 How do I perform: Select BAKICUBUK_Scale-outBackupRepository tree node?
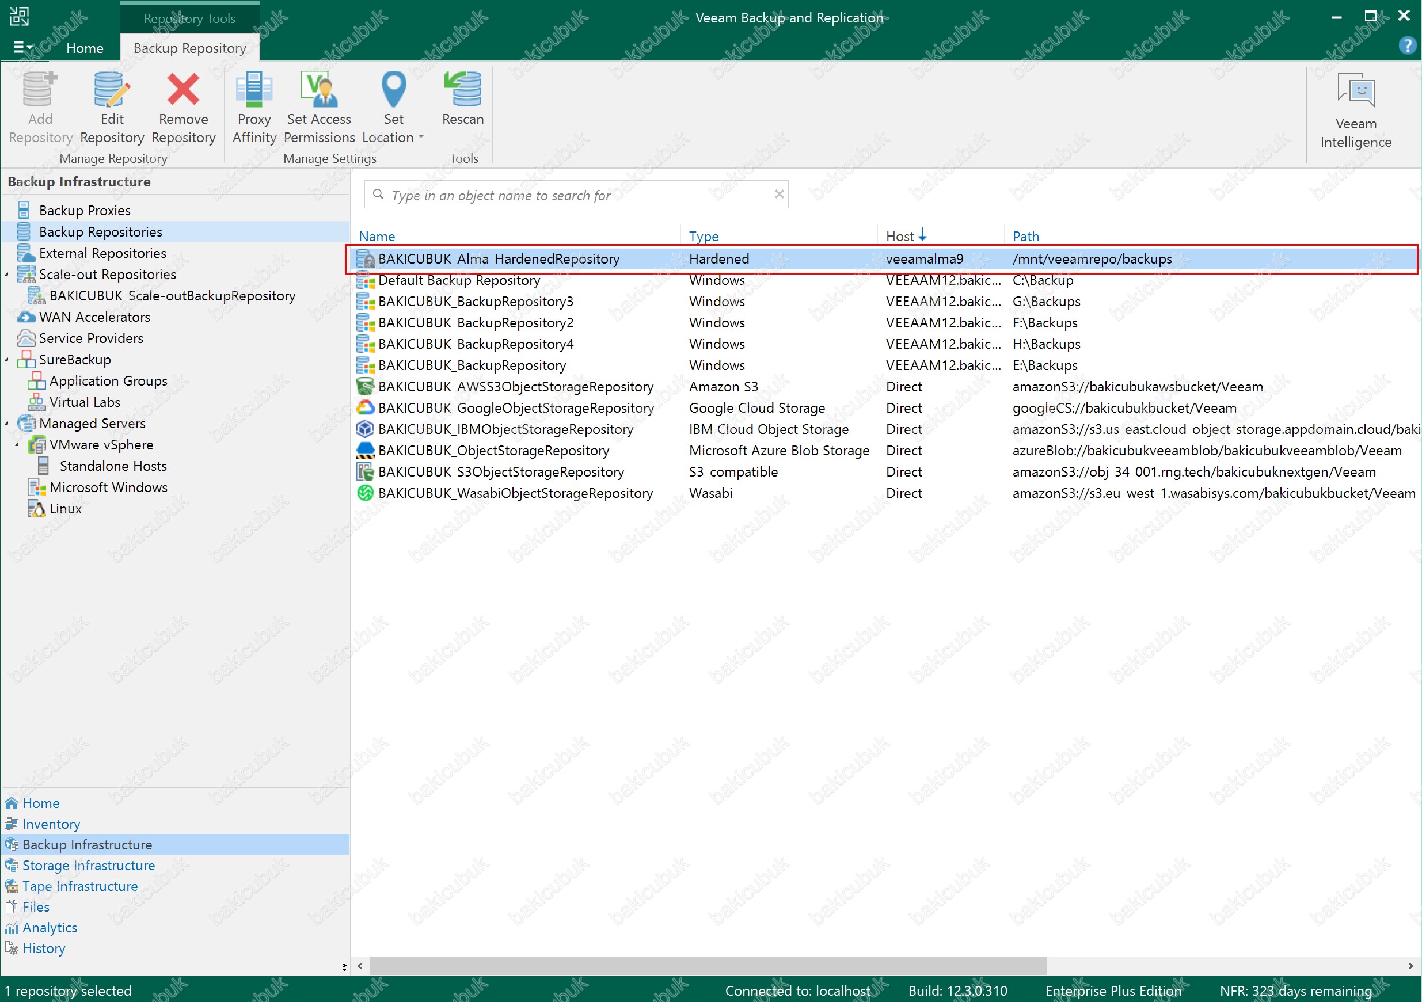[172, 295]
